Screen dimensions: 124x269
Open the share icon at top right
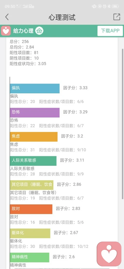click(x=117, y=17)
